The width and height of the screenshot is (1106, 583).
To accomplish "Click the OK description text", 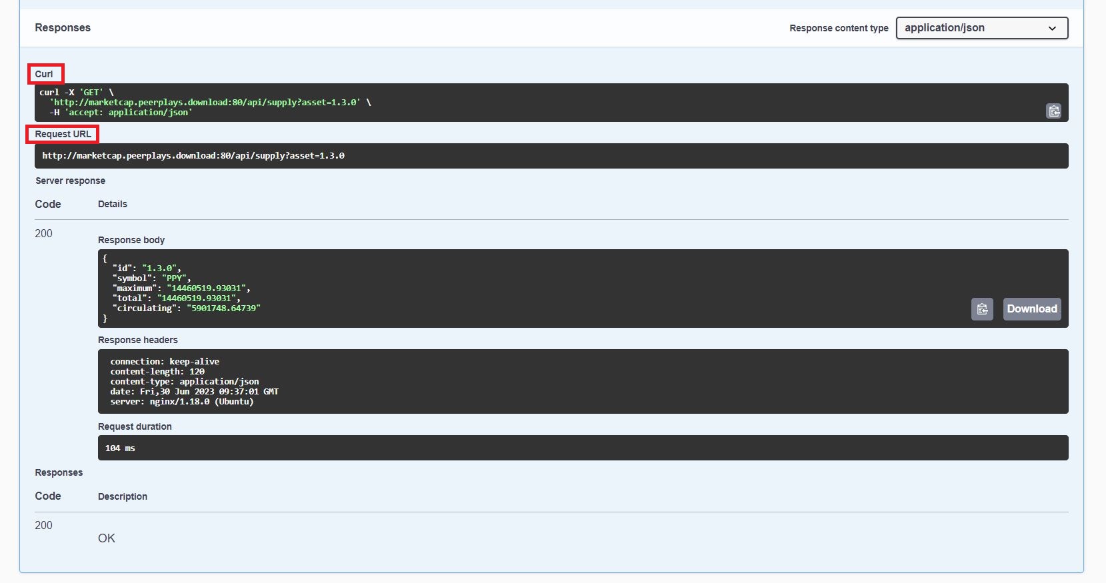I will point(107,538).
